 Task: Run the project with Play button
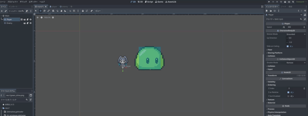pos(269,2)
